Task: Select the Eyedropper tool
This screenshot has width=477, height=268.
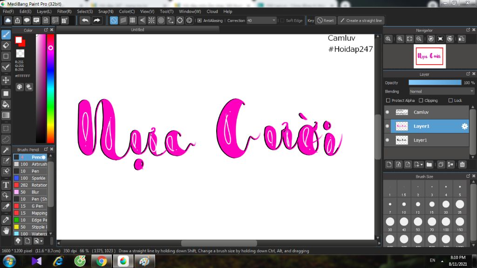Action: point(6,220)
